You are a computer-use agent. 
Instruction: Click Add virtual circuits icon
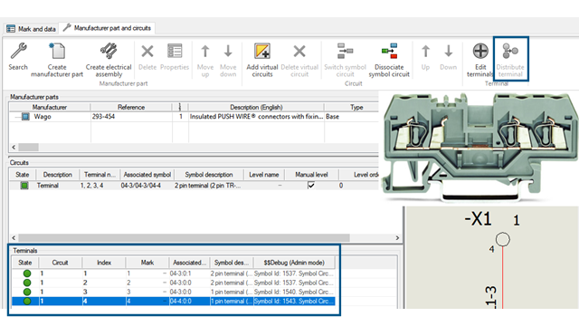262,51
